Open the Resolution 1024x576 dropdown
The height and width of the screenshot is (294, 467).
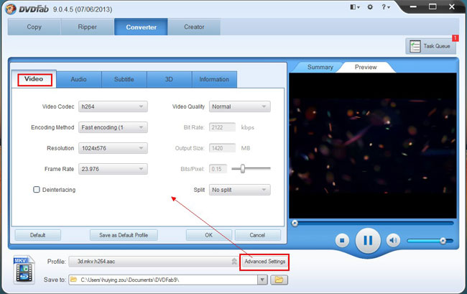[113, 148]
